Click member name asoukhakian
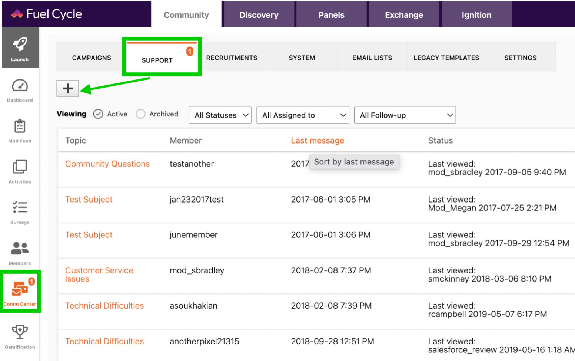The height and width of the screenshot is (361, 575). click(x=194, y=306)
